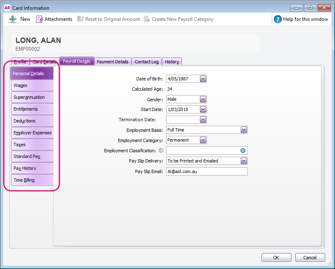This screenshot has height=269, width=335.
Task: Open the Attachments panel
Action: tap(54, 19)
